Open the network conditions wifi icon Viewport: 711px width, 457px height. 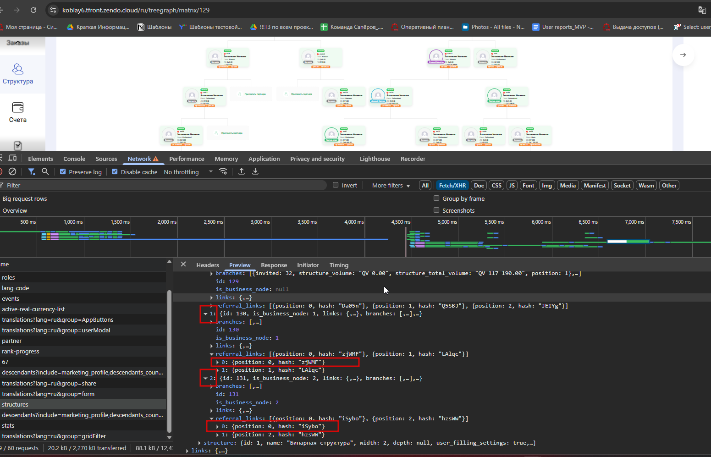click(x=223, y=171)
